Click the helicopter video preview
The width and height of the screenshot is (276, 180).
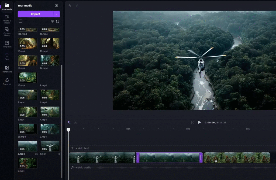(194, 60)
